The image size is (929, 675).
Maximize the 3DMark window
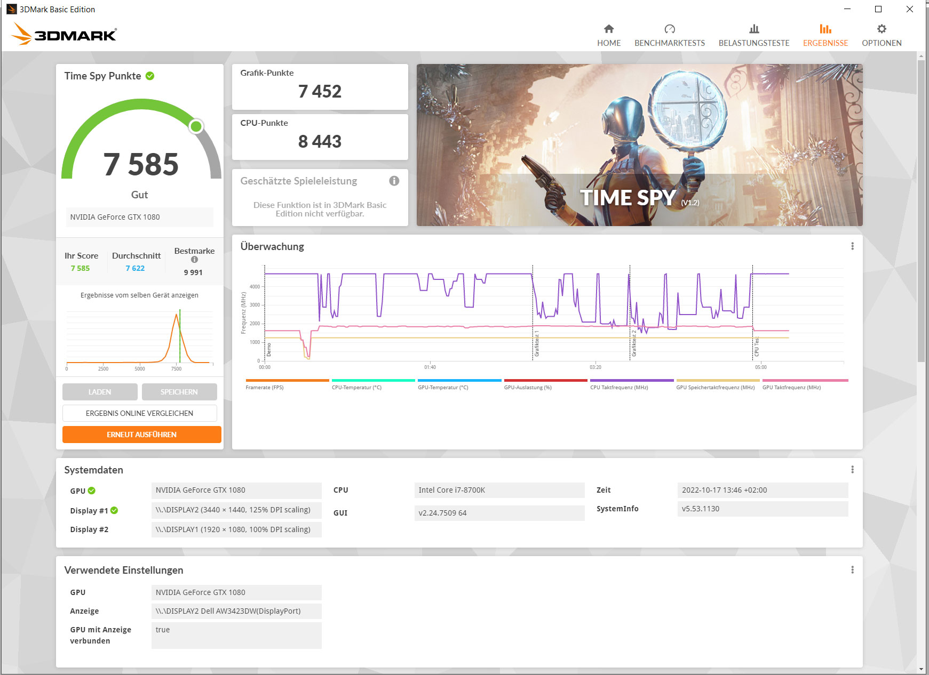tap(878, 9)
